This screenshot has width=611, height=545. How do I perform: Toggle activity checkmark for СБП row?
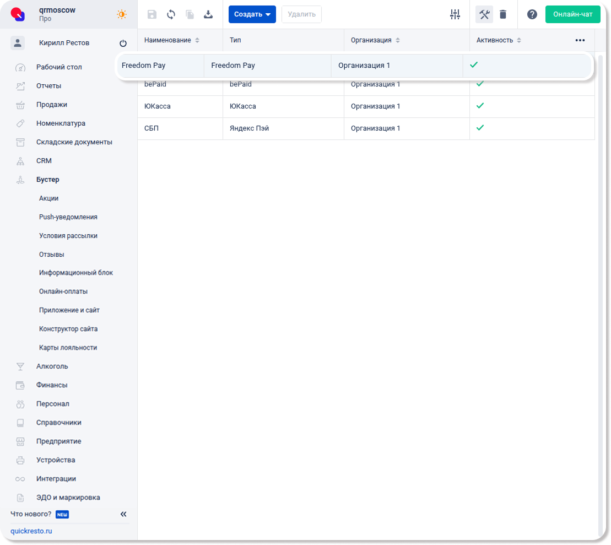tap(480, 127)
